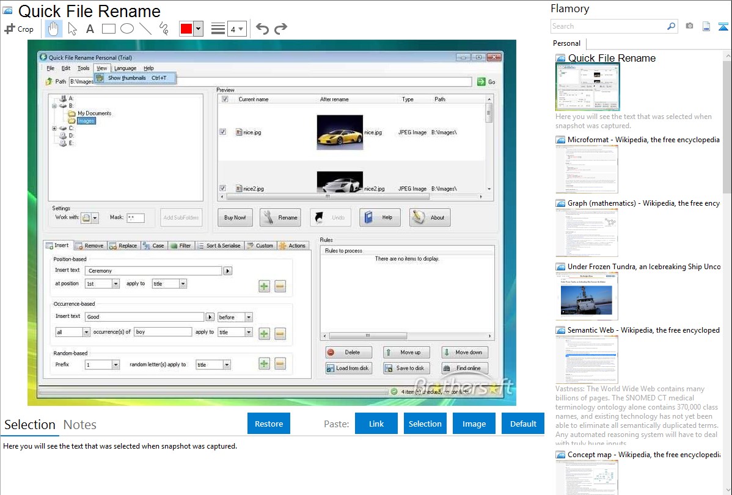Collapse the B: drive tree node
Screen dimensions: 732x495
pyautogui.click(x=54, y=106)
